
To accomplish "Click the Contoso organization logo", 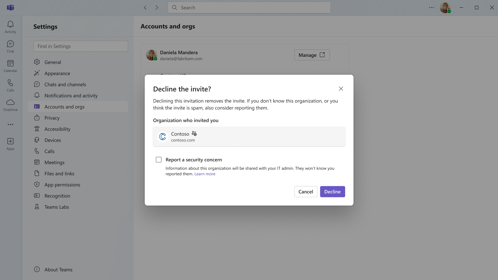I will (163, 137).
